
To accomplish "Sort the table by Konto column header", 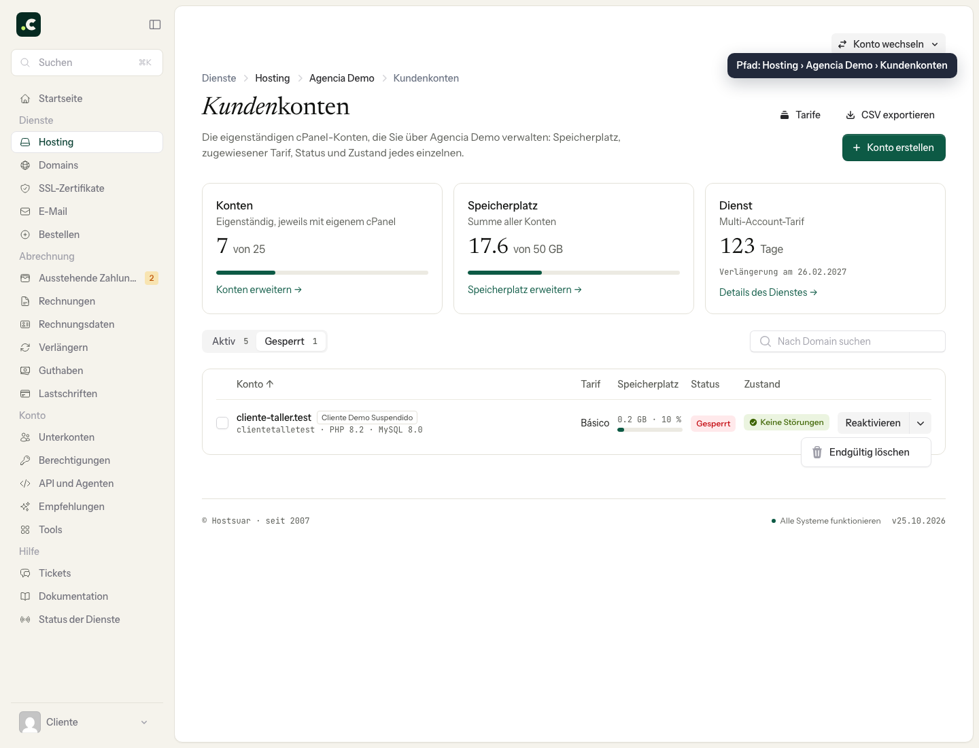I will (x=255, y=384).
